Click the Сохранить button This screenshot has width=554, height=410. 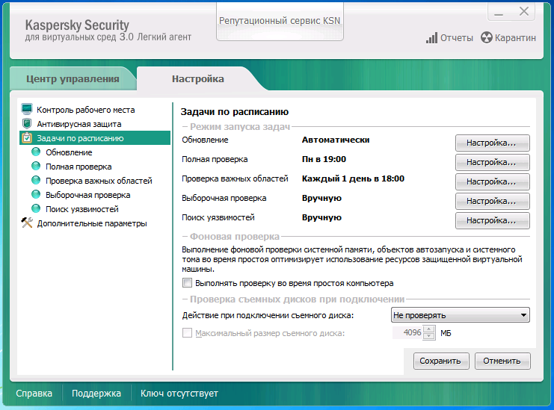coord(441,361)
